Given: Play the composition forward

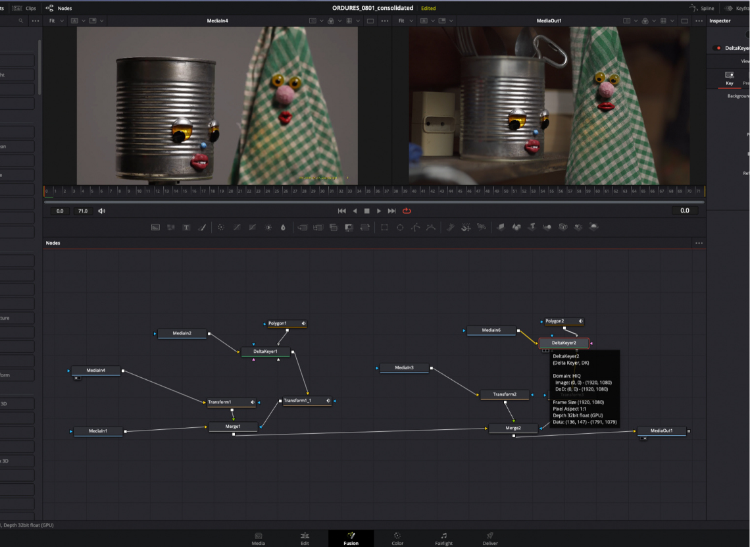Looking at the screenshot, I should 379,211.
